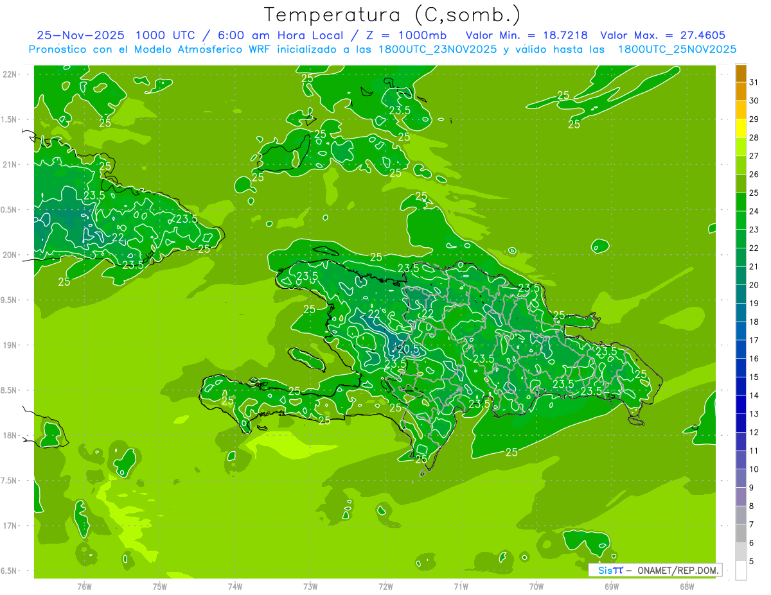
Task: Select the orange colorbar segment between 30 and 31
Action: coord(741,92)
